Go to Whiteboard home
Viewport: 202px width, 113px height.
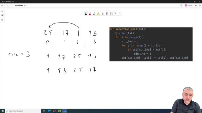coord(2,6)
